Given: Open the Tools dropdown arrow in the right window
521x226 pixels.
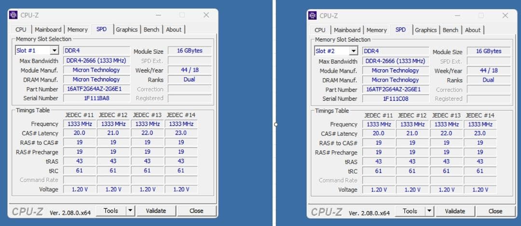Looking at the screenshot, I should click(429, 211).
